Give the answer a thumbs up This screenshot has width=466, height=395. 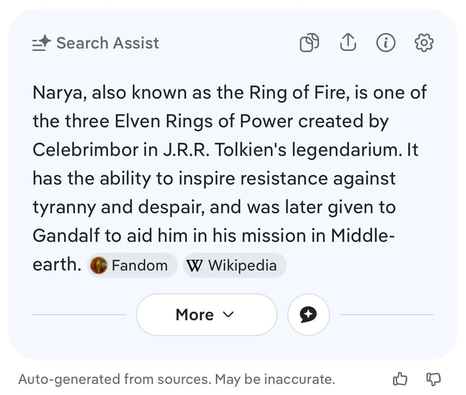[x=400, y=379]
